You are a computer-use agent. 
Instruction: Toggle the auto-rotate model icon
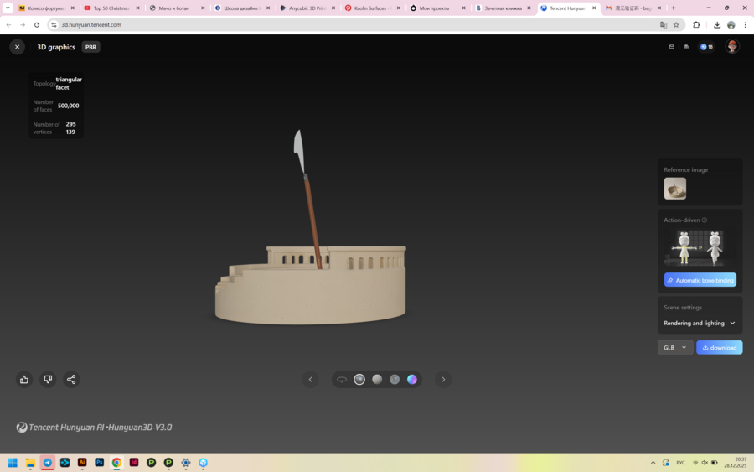coord(342,380)
